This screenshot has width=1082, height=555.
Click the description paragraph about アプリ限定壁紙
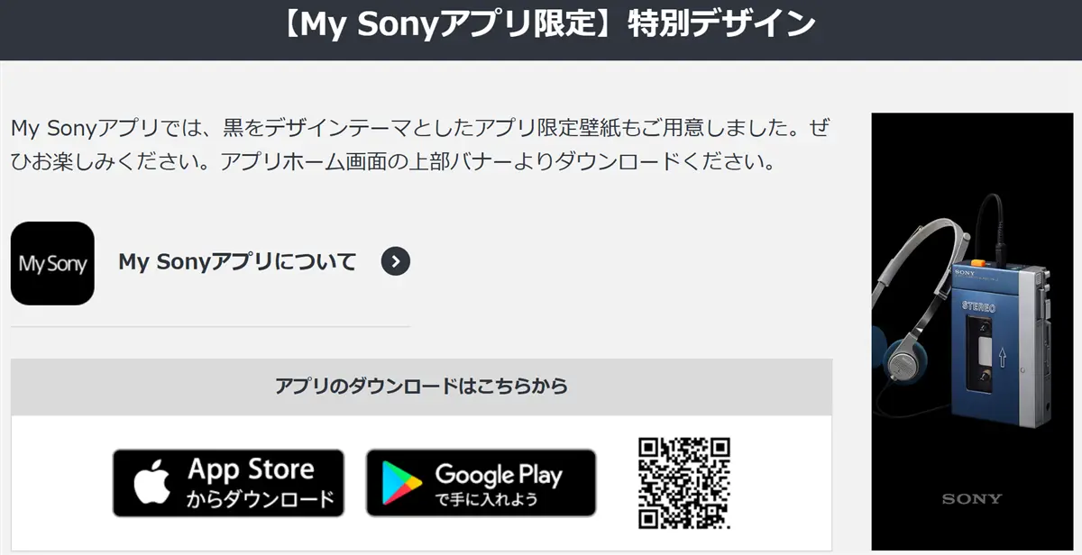419,145
